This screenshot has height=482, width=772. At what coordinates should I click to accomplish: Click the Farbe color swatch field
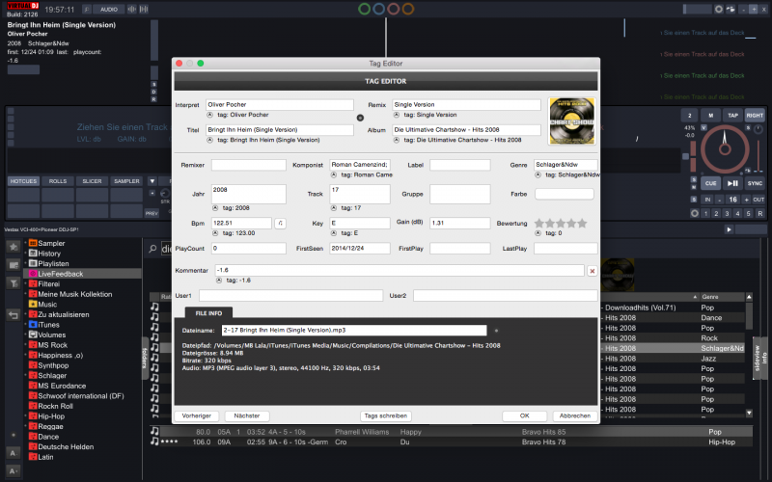click(x=565, y=195)
